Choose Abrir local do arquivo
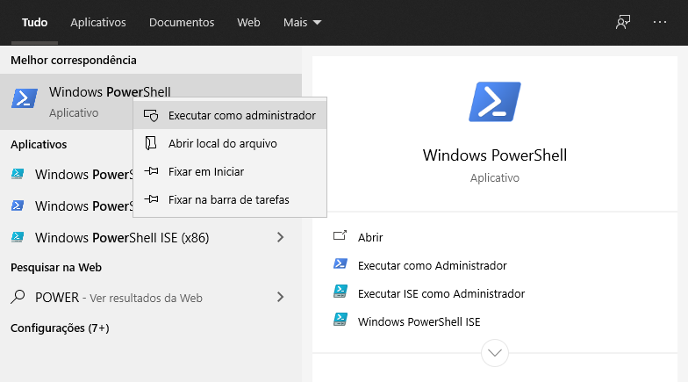Viewport: 688px width, 382px height. (230, 144)
